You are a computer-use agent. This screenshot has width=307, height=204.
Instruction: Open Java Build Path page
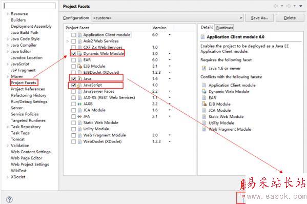25,32
